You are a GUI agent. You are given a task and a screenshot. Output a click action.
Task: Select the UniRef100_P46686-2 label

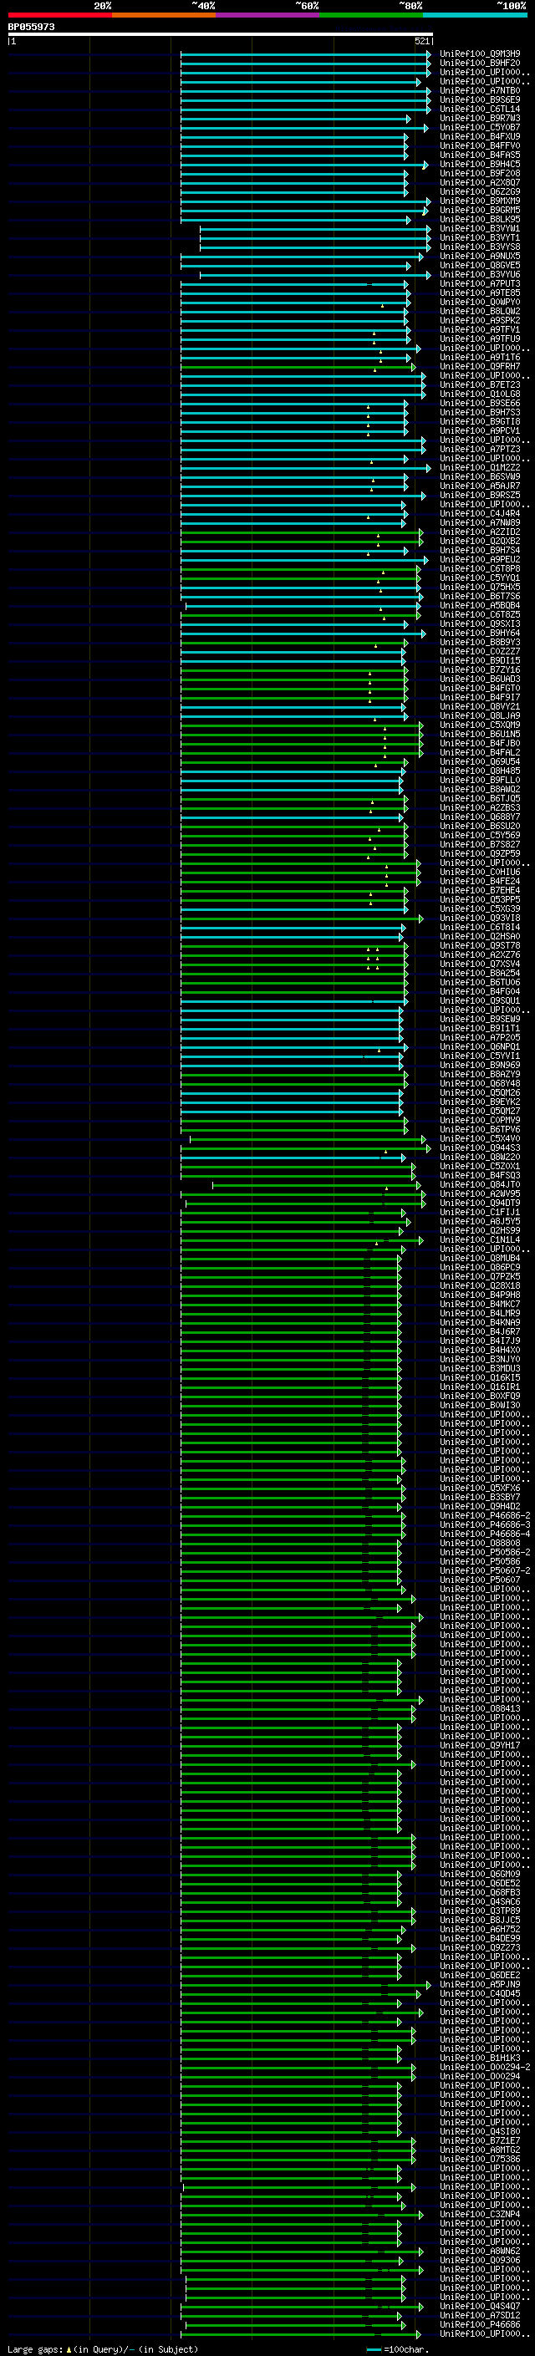click(485, 1515)
